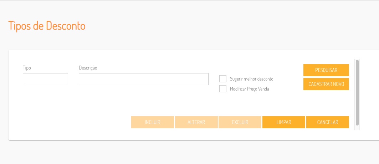Click the gray page background below the form card
This screenshot has height=164, width=379.
[x=178, y=153]
